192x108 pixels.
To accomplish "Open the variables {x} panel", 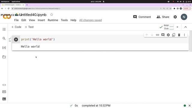I will point(4,48).
